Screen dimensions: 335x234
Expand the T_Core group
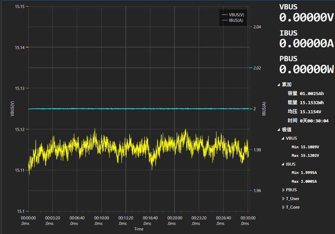[283, 207]
